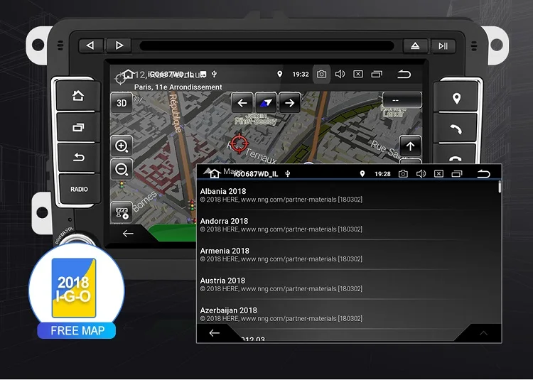533x380 pixels.
Task: Tap the previous track hardware button
Action: click(x=90, y=45)
